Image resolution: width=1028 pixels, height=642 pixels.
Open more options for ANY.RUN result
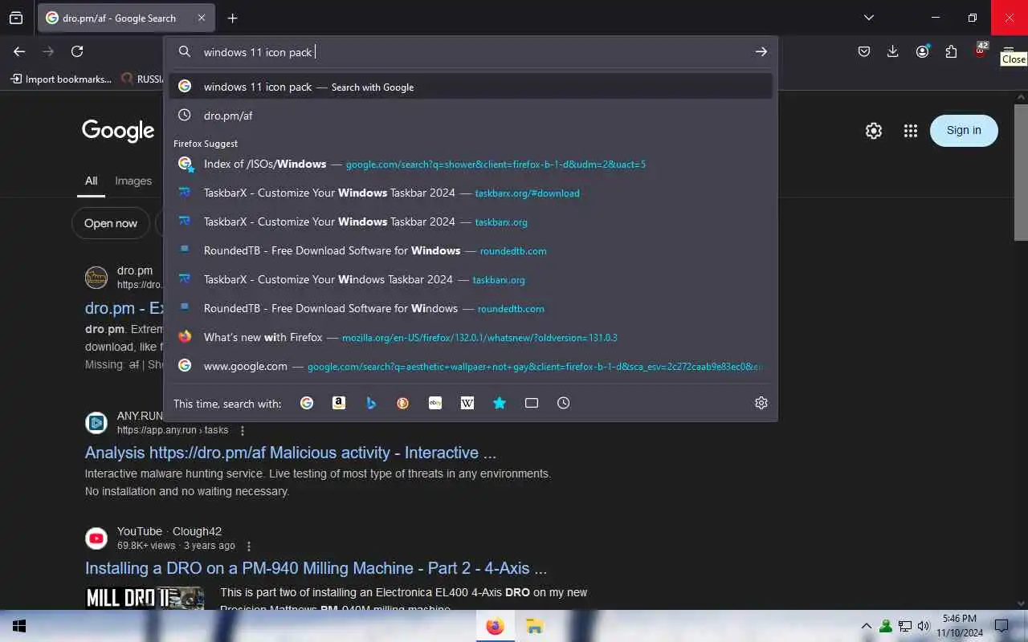(243, 431)
